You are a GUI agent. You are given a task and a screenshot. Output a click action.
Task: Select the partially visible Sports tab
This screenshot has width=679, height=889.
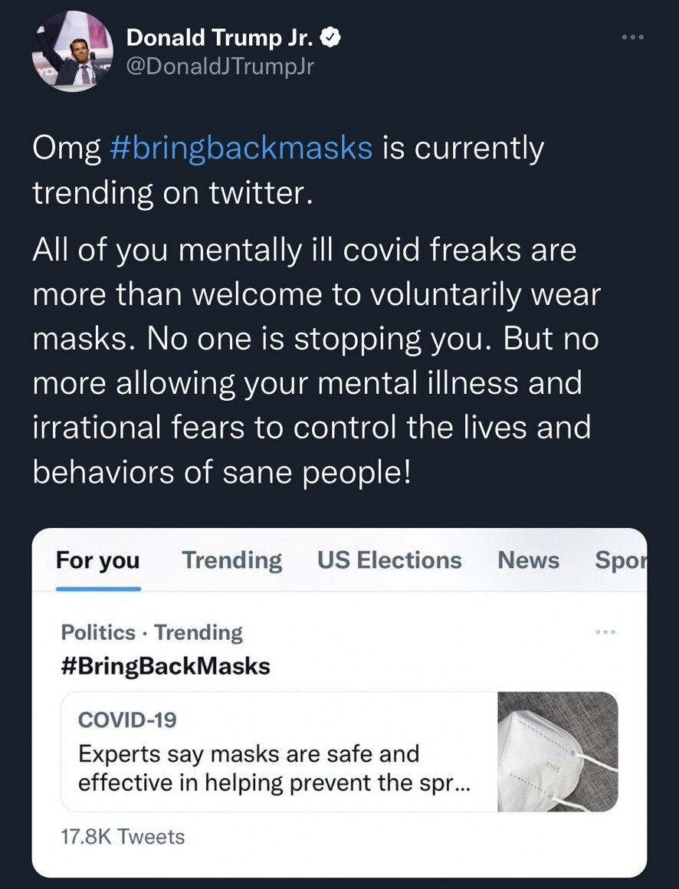621,560
